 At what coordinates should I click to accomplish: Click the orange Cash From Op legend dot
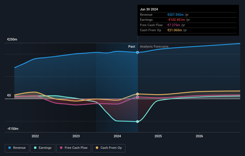click(97, 148)
